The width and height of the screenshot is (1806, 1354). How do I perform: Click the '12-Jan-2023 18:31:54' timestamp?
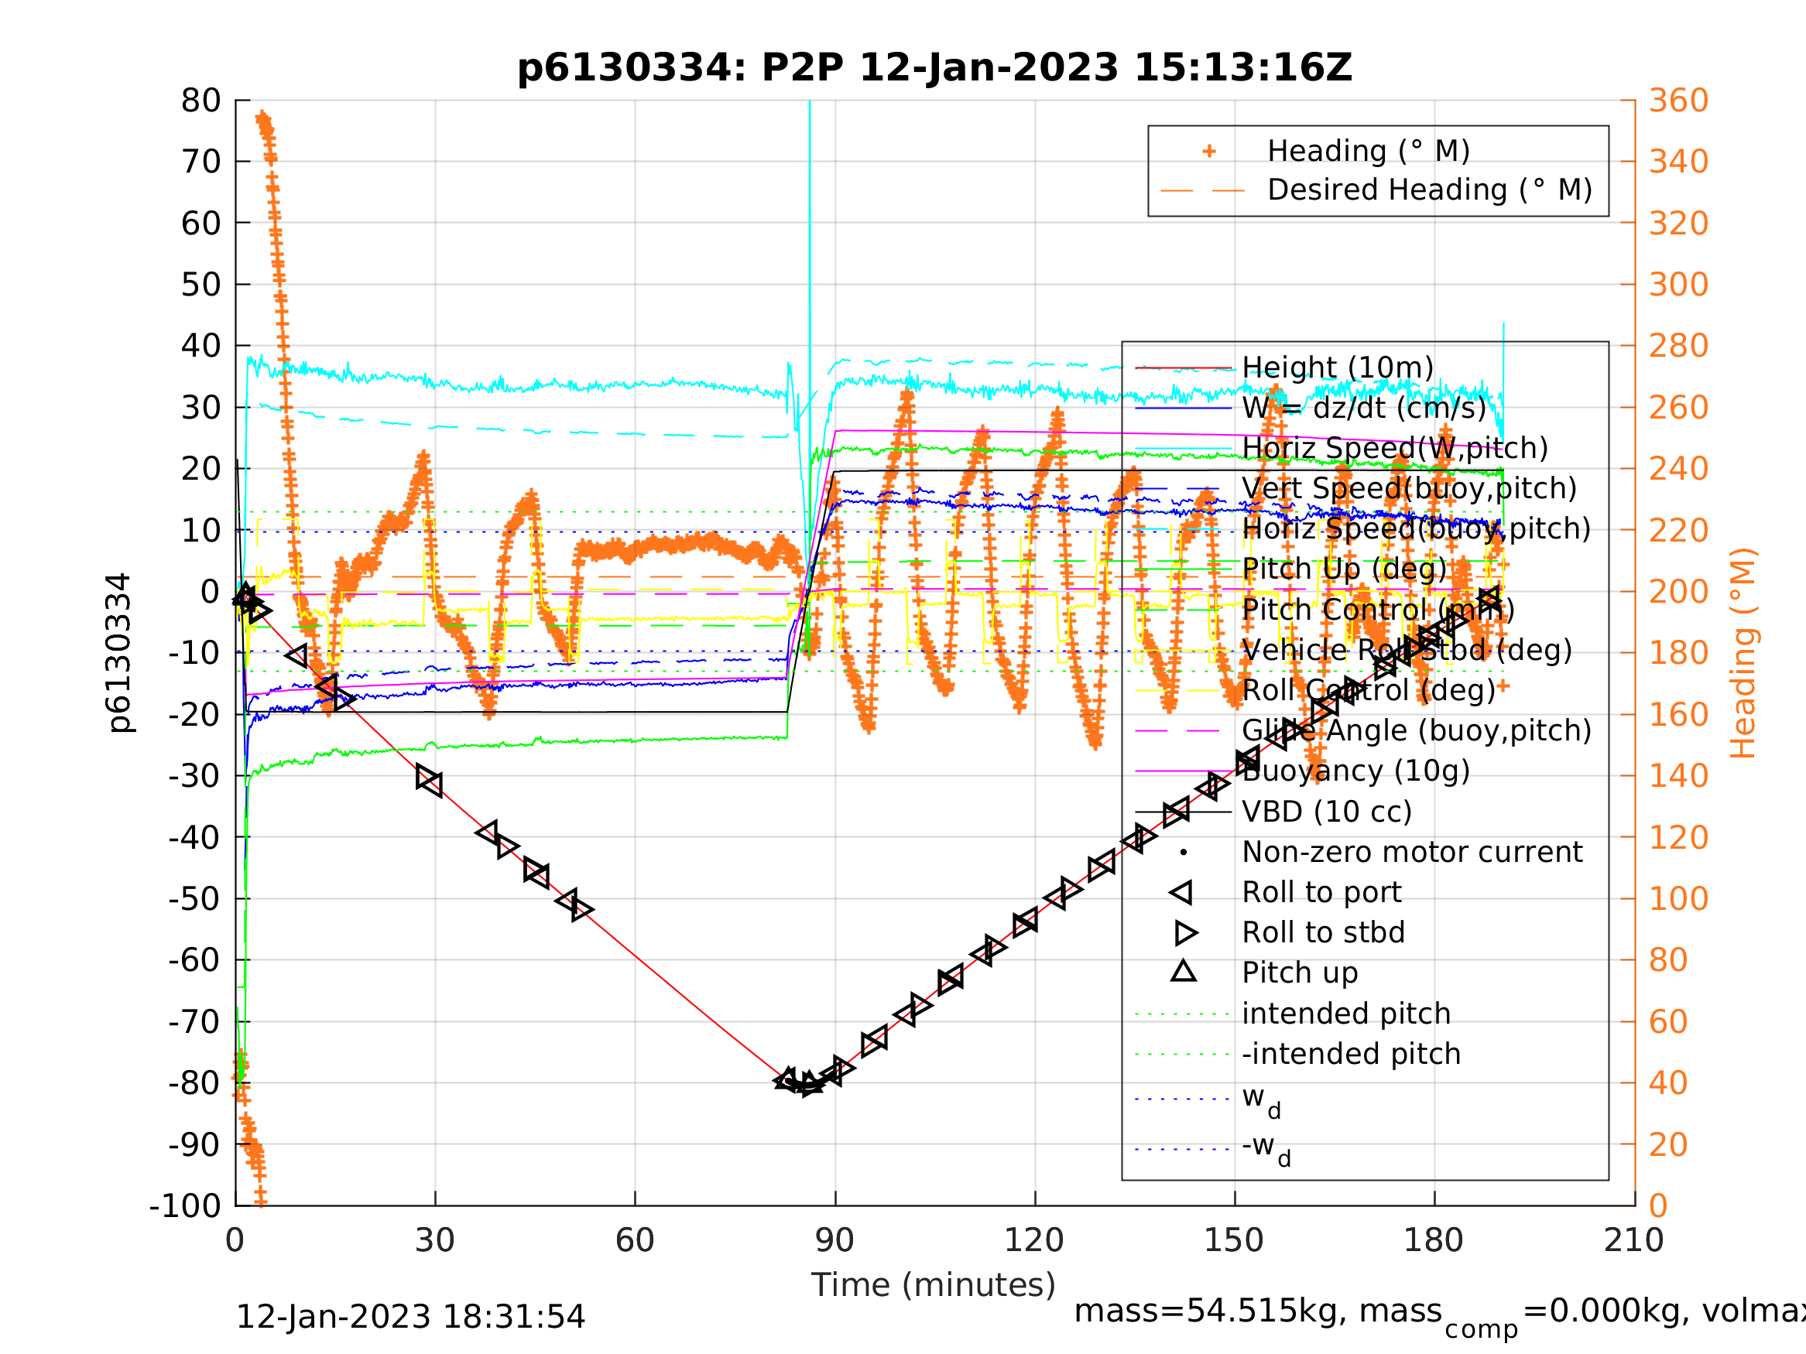point(411,1318)
